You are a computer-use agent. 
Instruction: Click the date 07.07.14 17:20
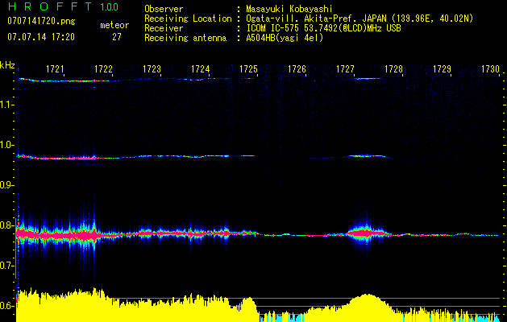click(41, 37)
